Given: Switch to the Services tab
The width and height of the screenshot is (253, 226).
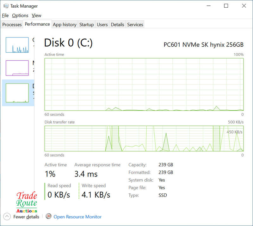Looking at the screenshot, I should pos(135,24).
